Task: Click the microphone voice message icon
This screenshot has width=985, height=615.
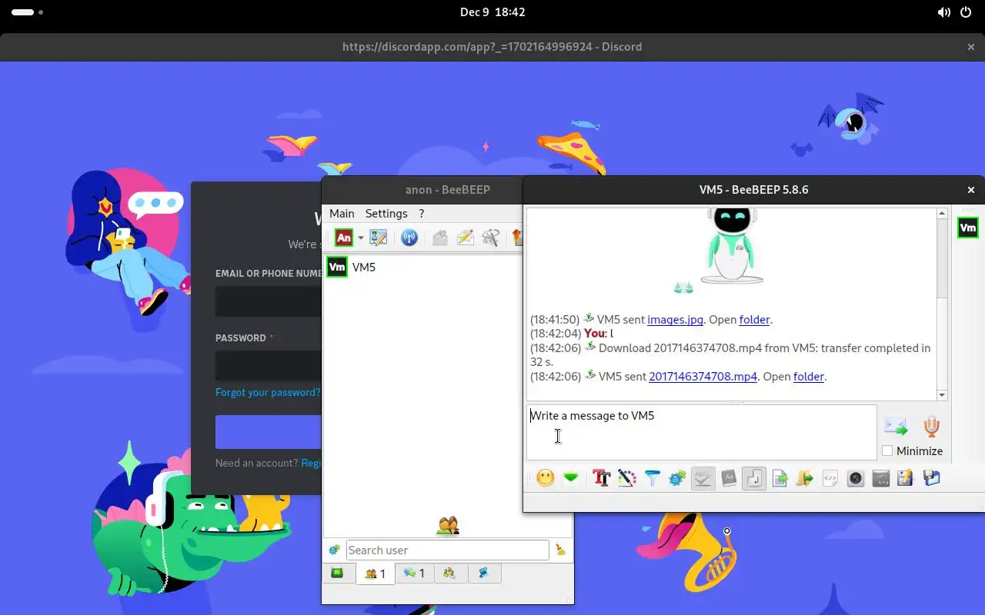Action: (931, 426)
